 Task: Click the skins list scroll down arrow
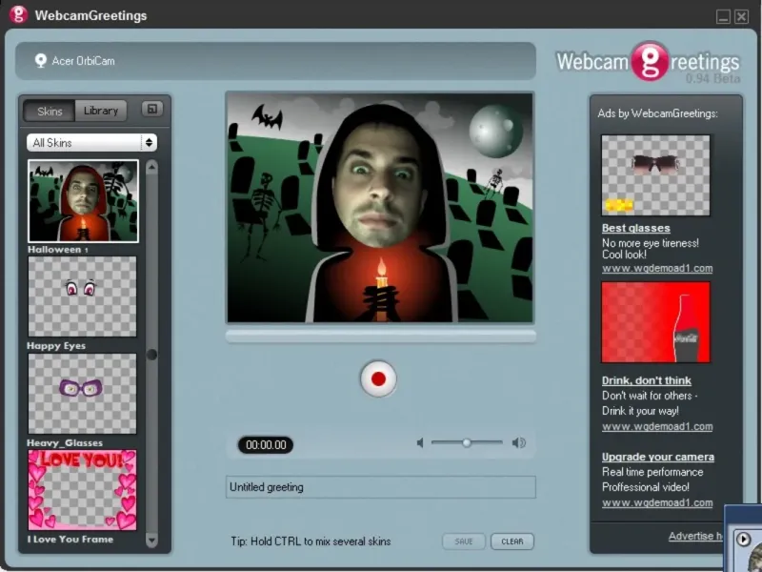coord(151,540)
